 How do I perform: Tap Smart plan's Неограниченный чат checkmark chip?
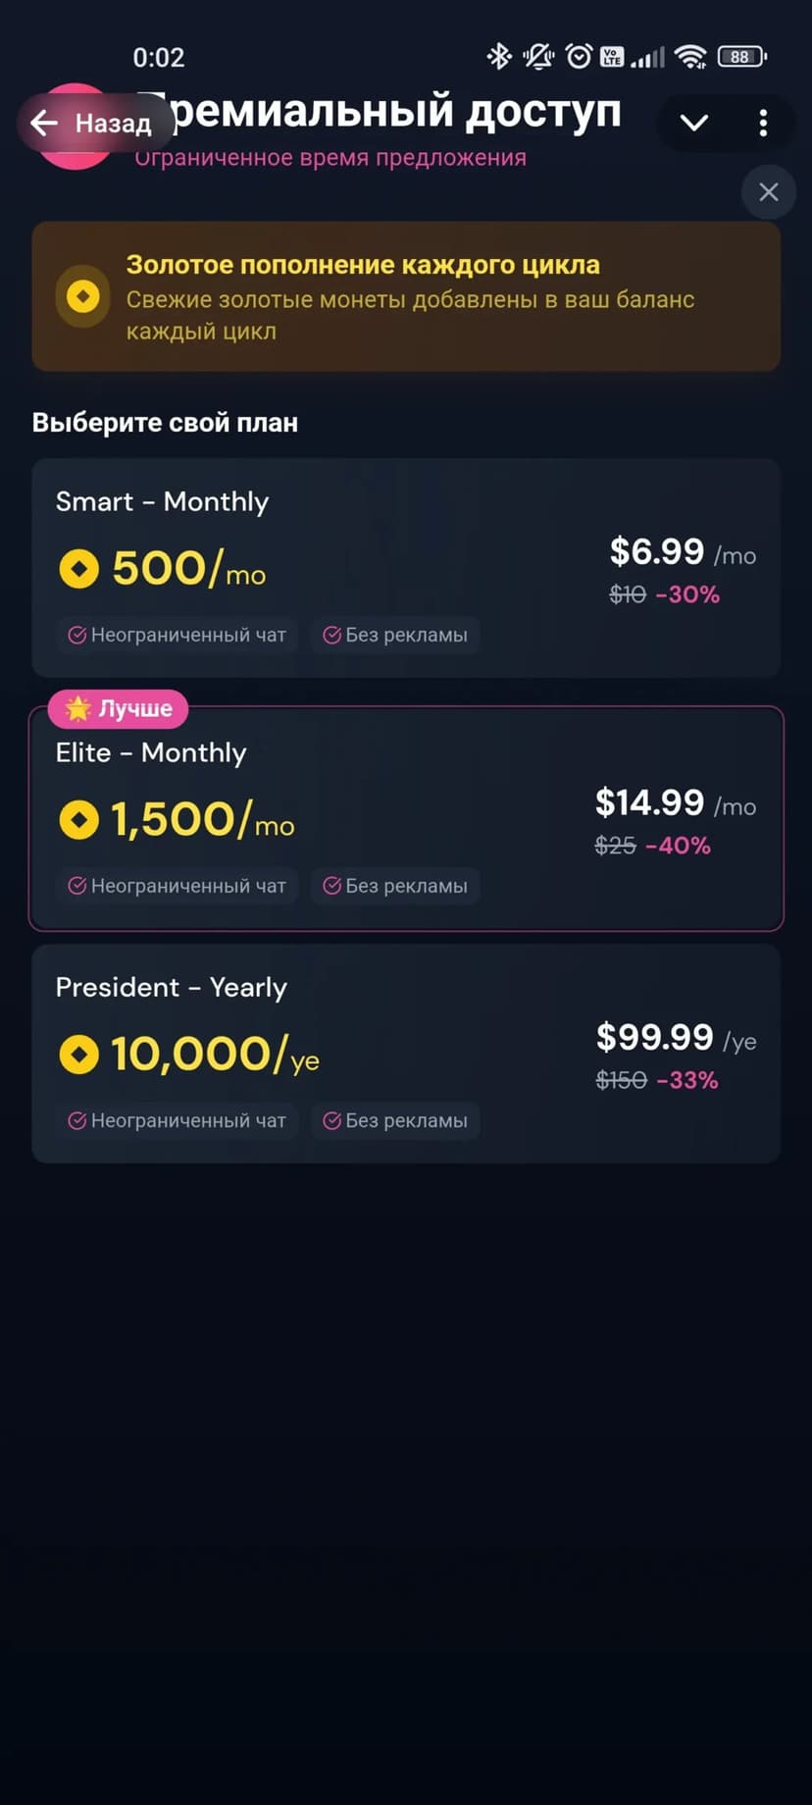pos(178,635)
